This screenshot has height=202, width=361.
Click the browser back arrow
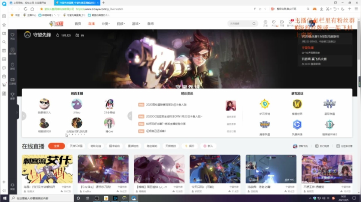point(12,9)
